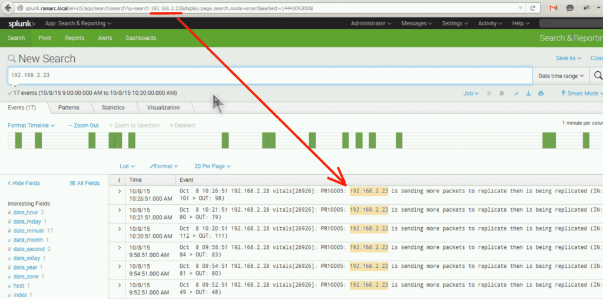Reload the page with refresh icon

(532, 8)
